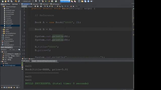
Task: Collapse the default package node
Action: coord(3,6)
